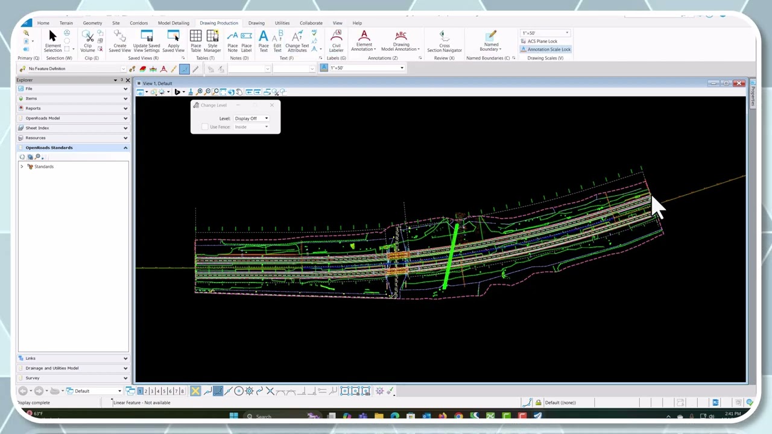Click the Fit View icon in View 1 toolbar
Image resolution: width=772 pixels, height=434 pixels.
pyautogui.click(x=223, y=92)
